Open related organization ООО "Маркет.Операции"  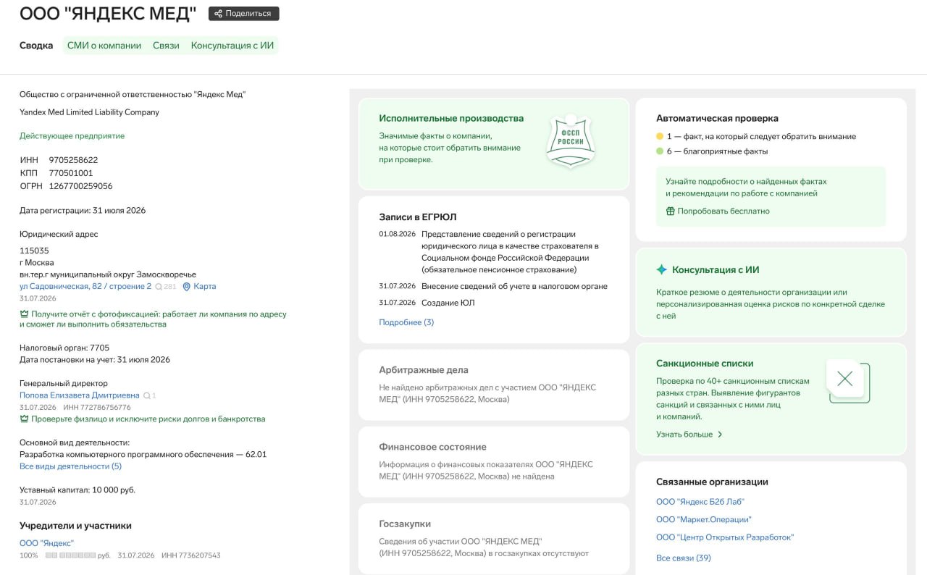pos(704,520)
